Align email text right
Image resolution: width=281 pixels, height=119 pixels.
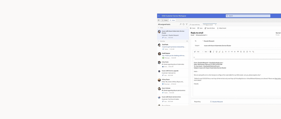point(247,52)
